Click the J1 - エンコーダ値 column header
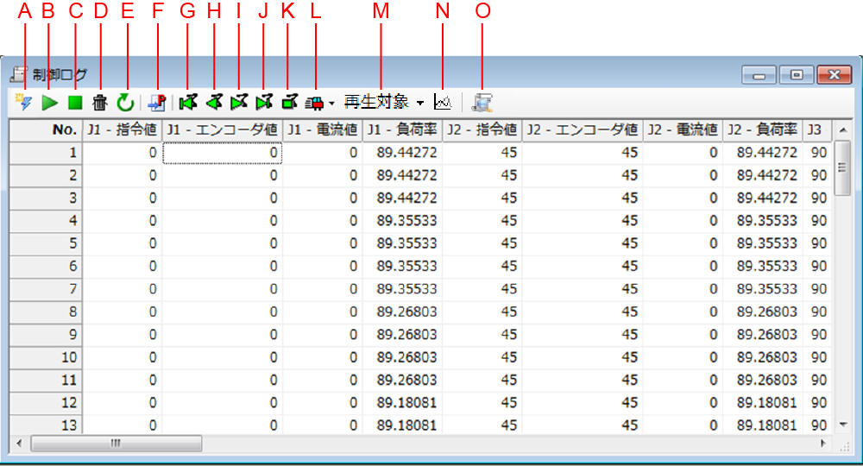 point(223,130)
